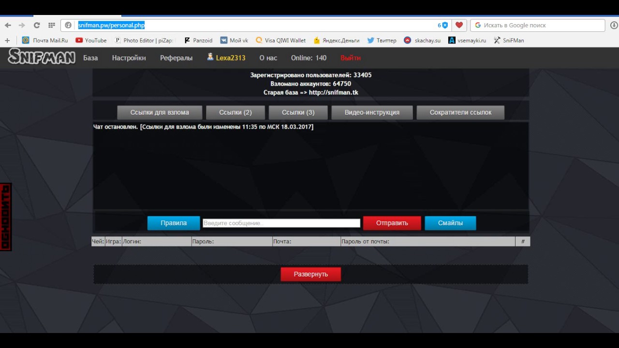Image resolution: width=619 pixels, height=348 pixels.
Task: Open the vsemayki.ru bookmark
Action: click(x=467, y=41)
